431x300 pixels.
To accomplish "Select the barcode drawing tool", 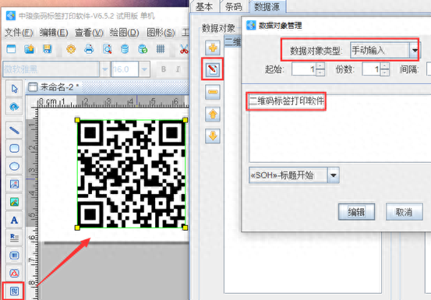I will 14,256.
